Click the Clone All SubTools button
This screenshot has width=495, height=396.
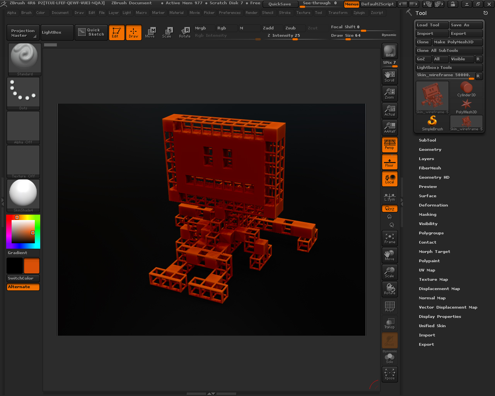[x=449, y=51]
